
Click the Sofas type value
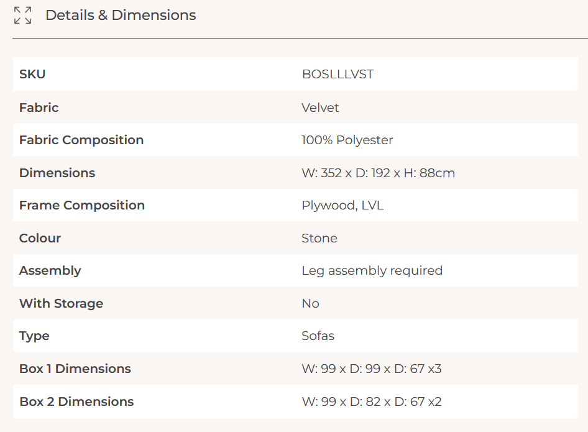click(x=318, y=336)
